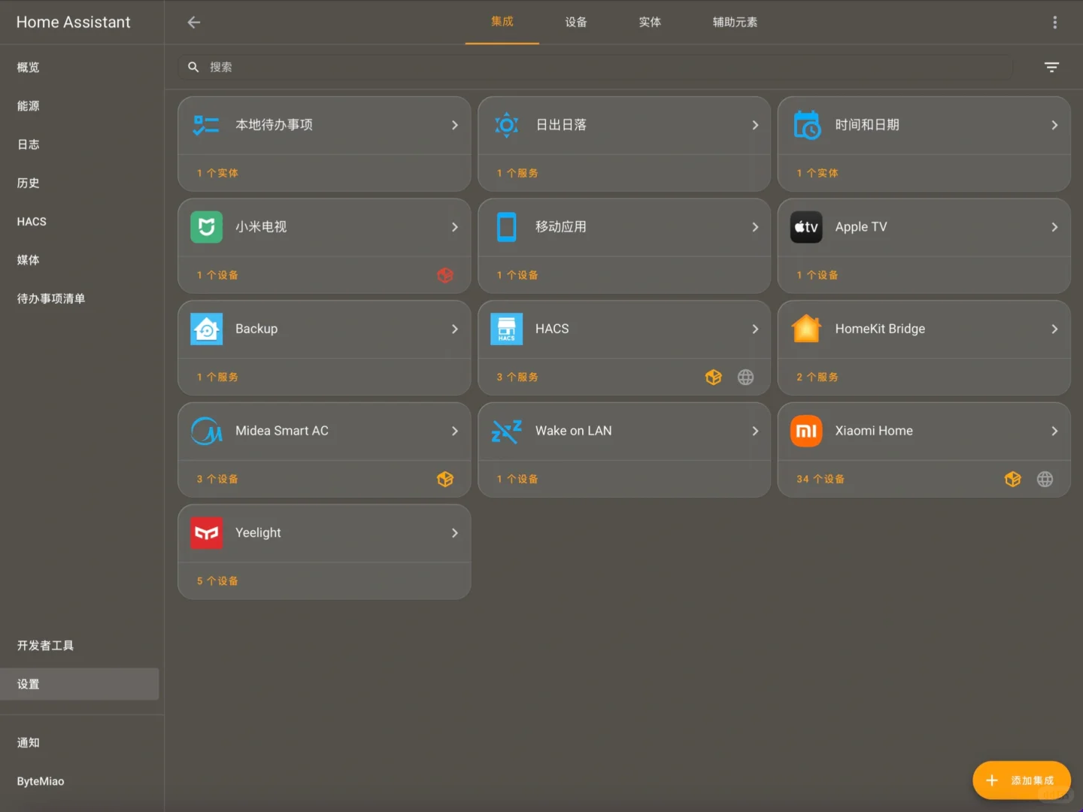Viewport: 1083px width, 812px height.
Task: Go to 日志 in the sidebar
Action: [80, 144]
